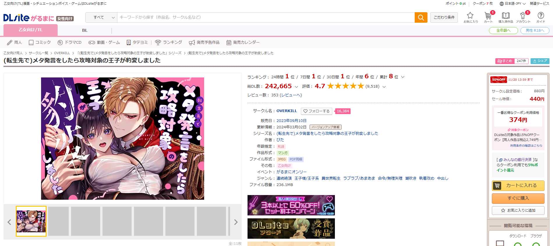This screenshot has width=553, height=246.
Task: Click the フォローする follow button
Action: pyautogui.click(x=317, y=111)
